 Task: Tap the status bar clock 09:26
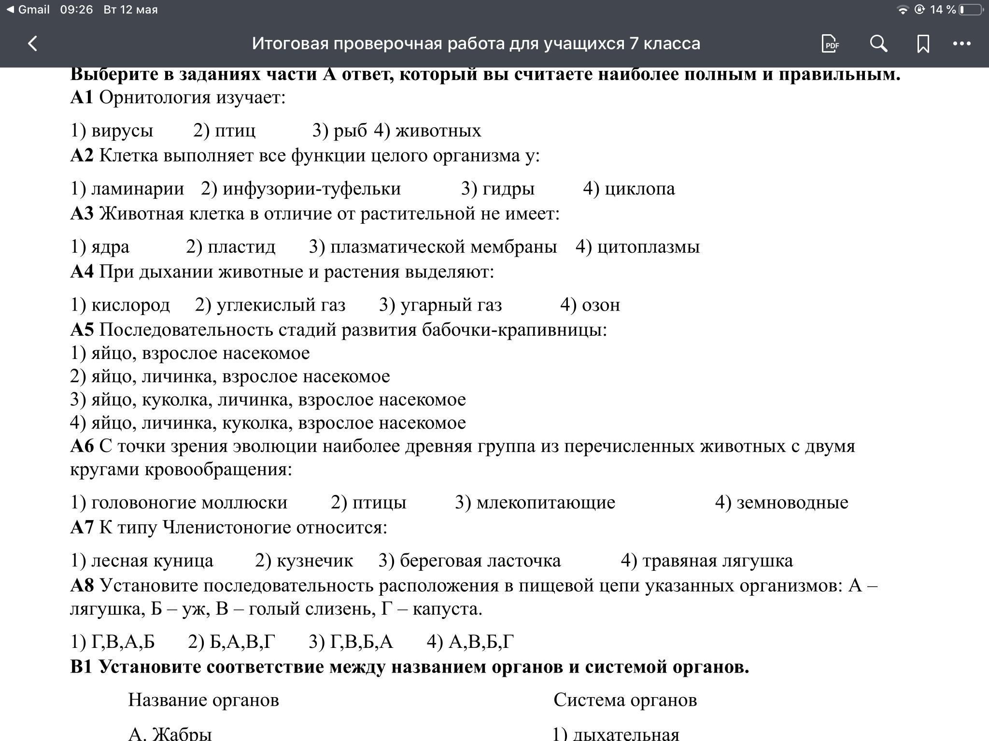point(76,10)
